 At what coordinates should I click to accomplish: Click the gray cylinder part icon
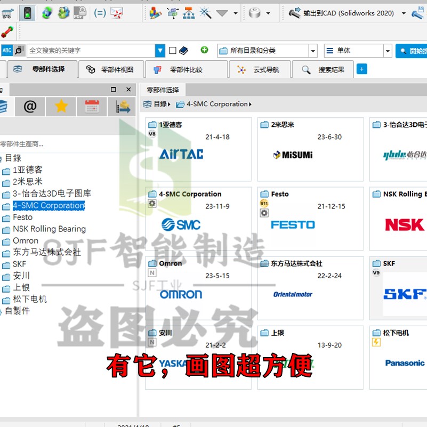click(255, 13)
